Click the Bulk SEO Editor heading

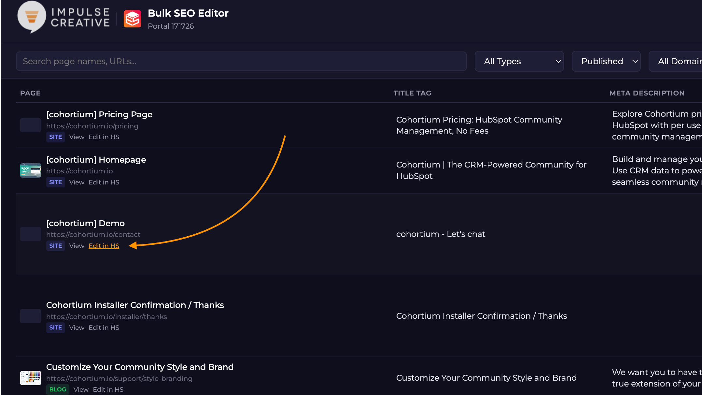click(x=188, y=13)
